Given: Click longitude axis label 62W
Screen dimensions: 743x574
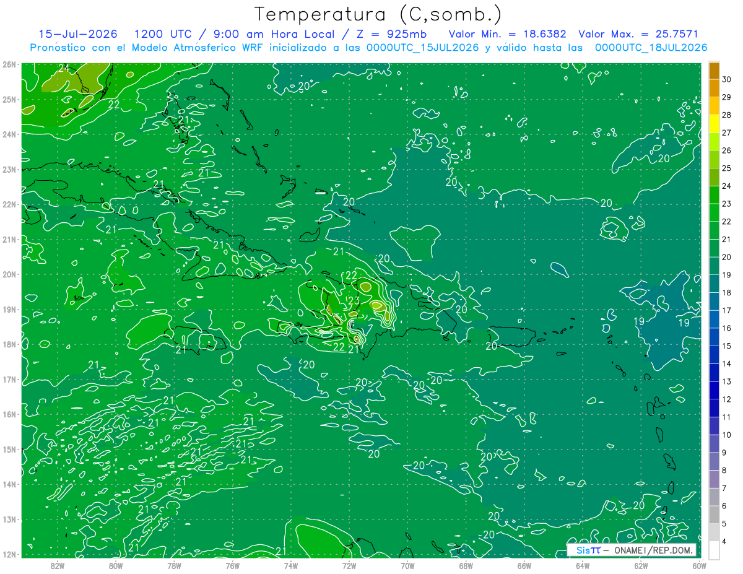Looking at the screenshot, I should 640,565.
